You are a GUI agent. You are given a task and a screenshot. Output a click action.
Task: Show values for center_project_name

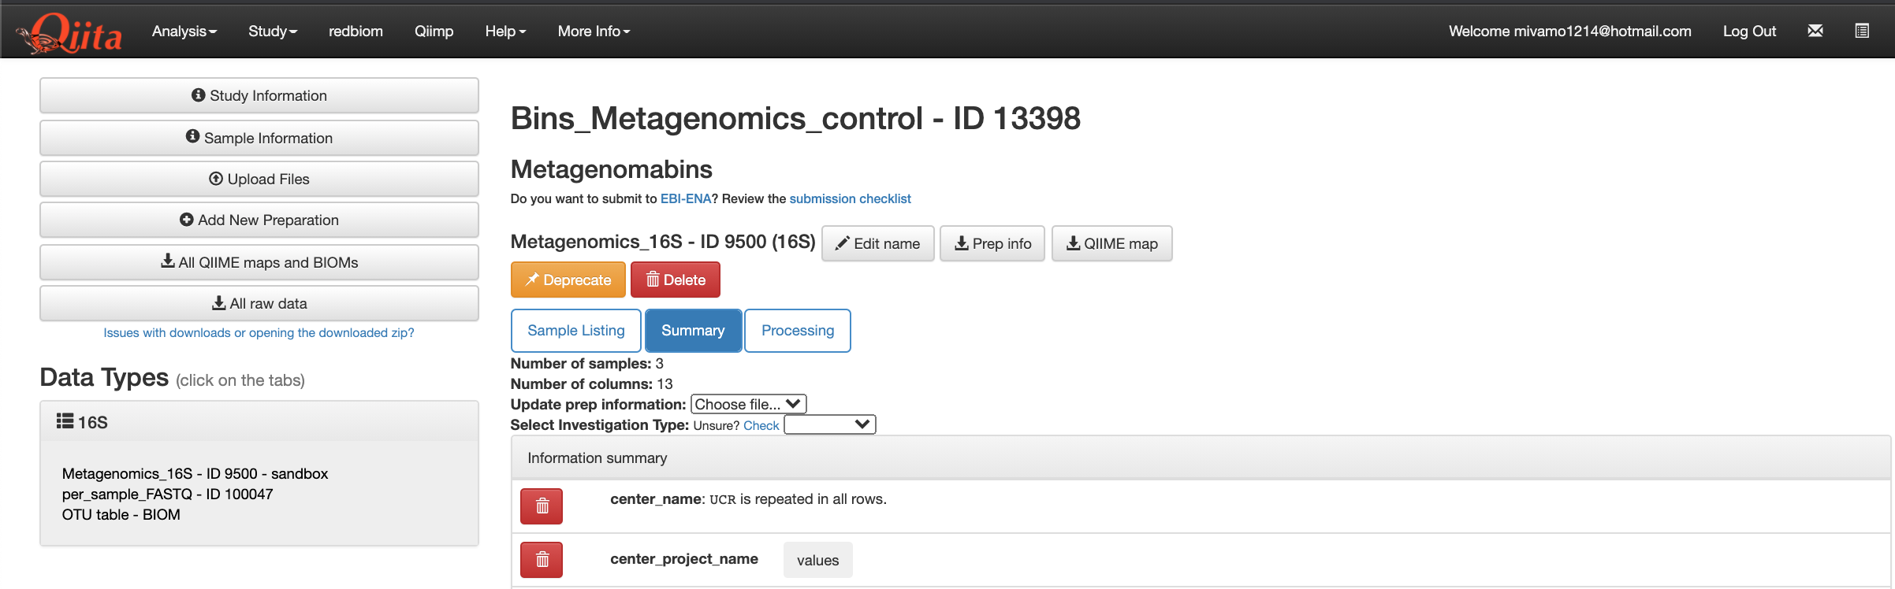(817, 560)
